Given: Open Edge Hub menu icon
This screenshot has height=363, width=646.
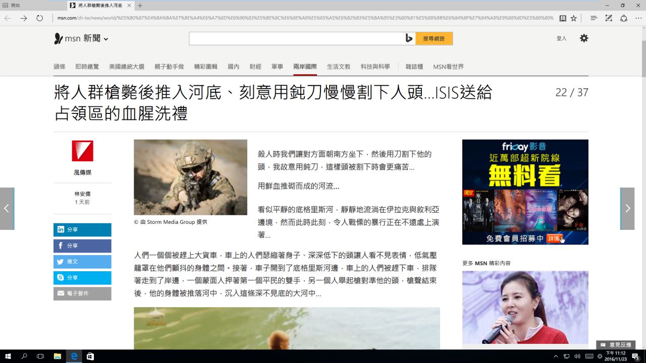Looking at the screenshot, I should click(x=594, y=18).
